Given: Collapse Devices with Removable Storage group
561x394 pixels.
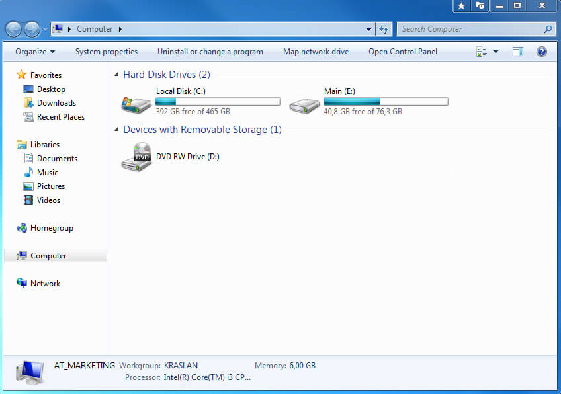Looking at the screenshot, I should 116,129.
